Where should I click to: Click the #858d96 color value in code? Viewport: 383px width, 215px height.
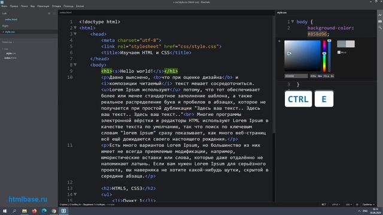tap(317, 34)
